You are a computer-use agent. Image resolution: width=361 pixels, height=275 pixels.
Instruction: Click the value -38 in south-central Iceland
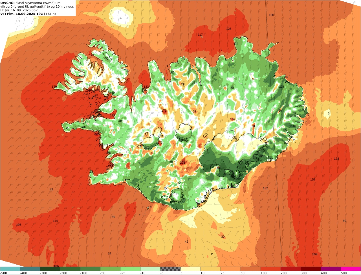click(x=171, y=162)
